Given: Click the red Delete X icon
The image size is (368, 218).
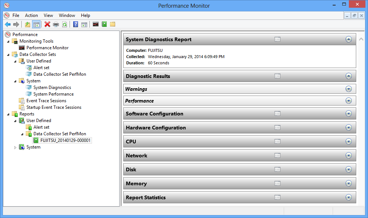Looking at the screenshot, I should tap(47, 24).
